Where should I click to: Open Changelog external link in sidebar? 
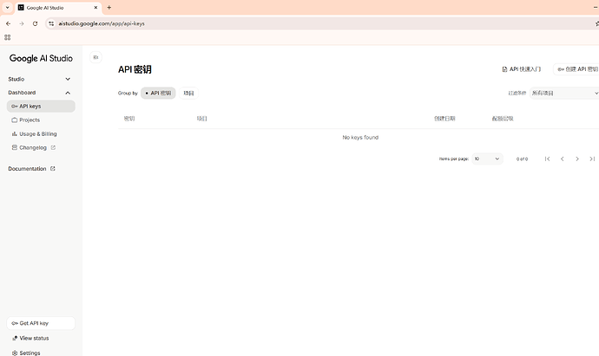click(x=41, y=147)
